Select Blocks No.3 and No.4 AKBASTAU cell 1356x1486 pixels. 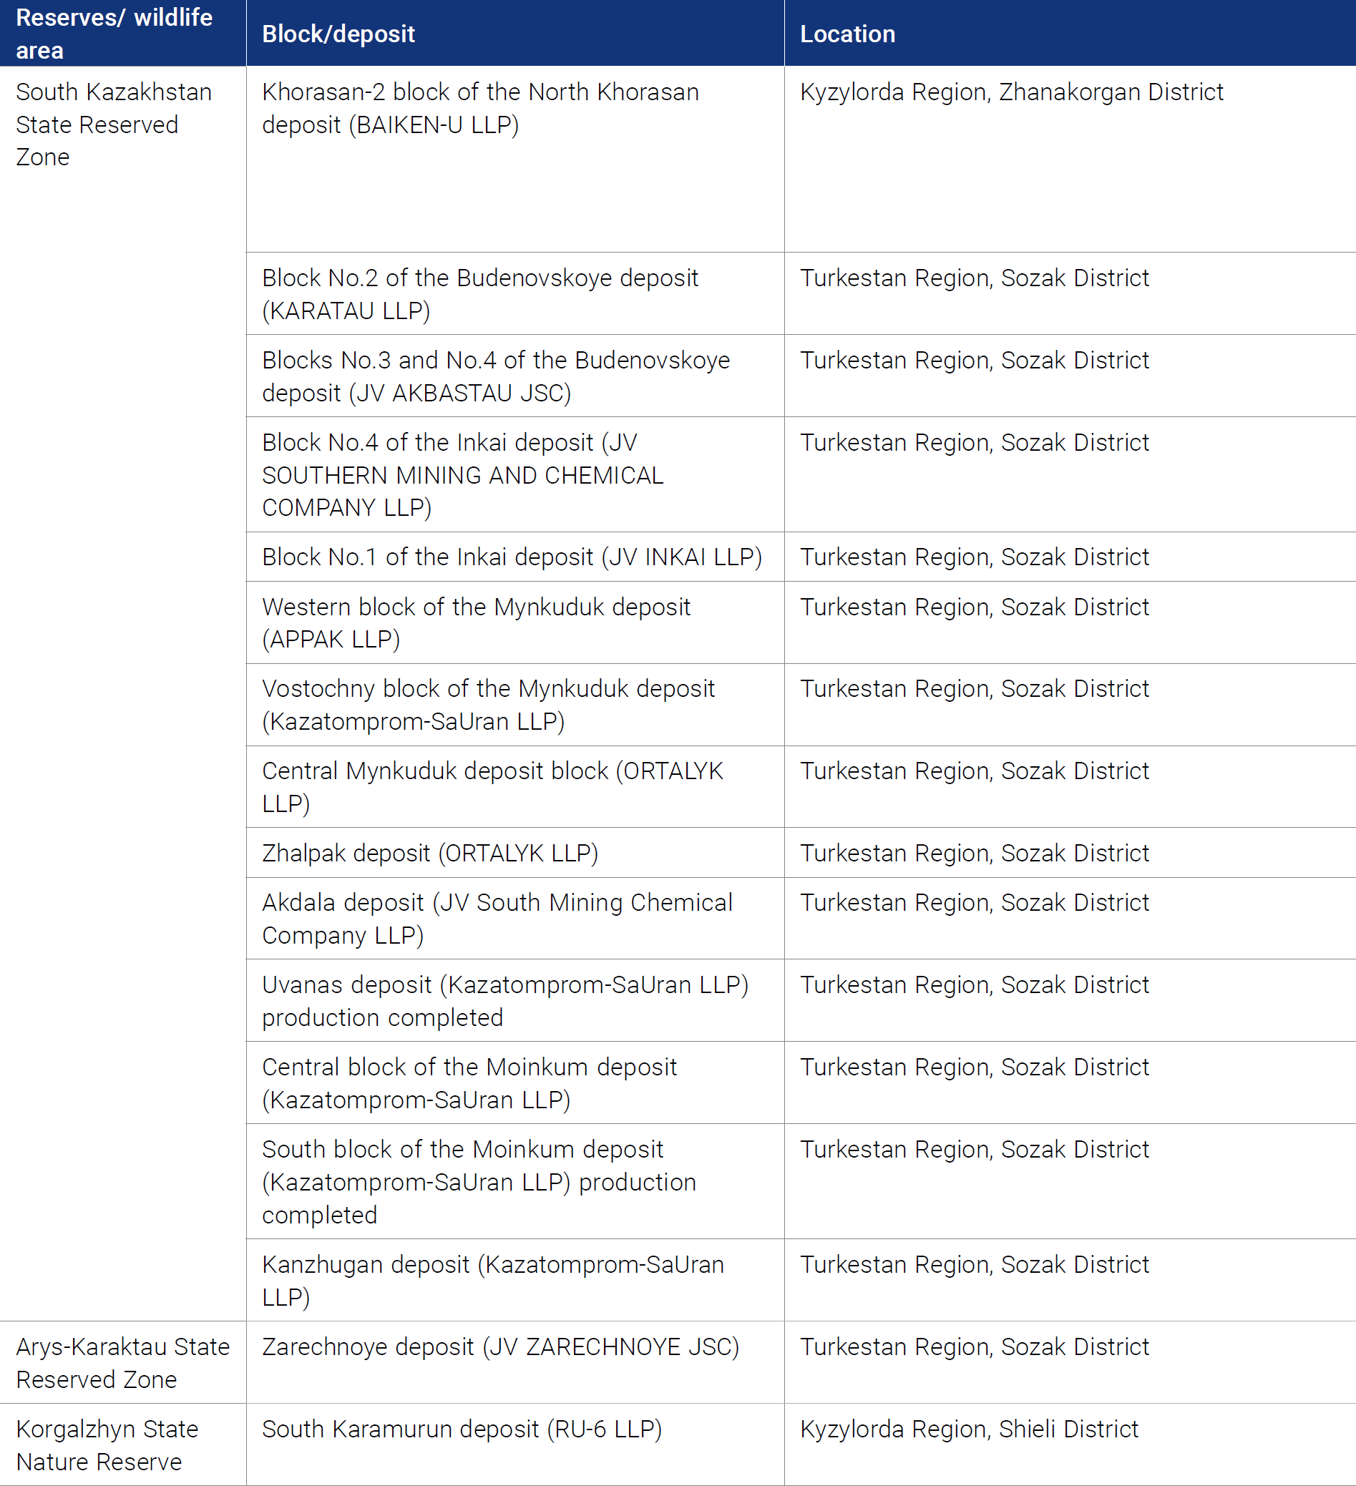click(x=514, y=376)
